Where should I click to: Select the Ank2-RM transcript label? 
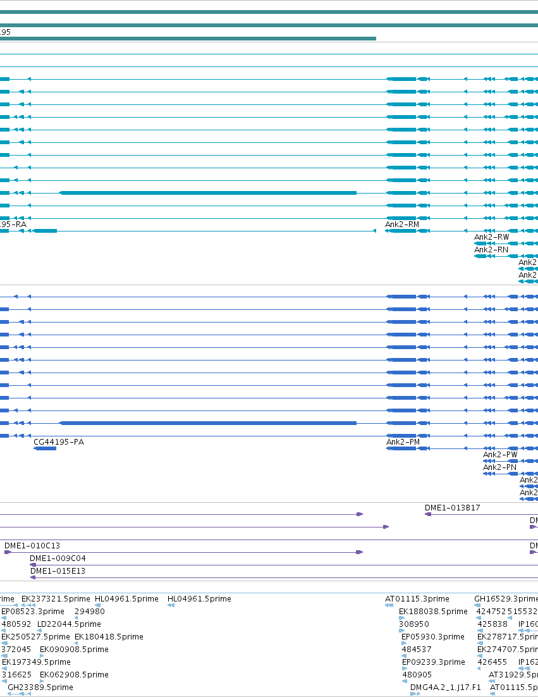click(x=401, y=225)
